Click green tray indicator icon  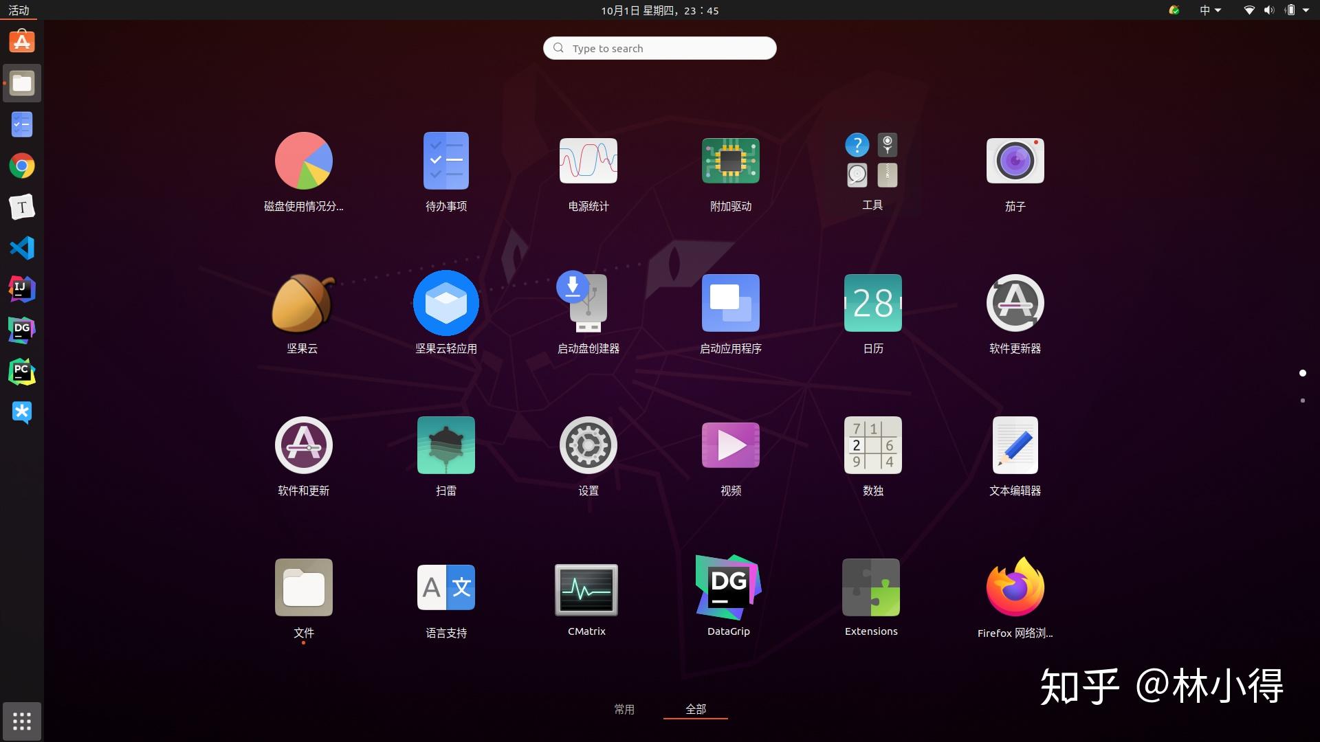tap(1174, 10)
